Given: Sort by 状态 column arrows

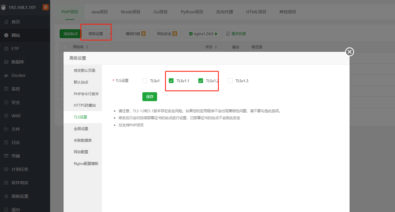Looking at the screenshot, I should pos(216,47).
